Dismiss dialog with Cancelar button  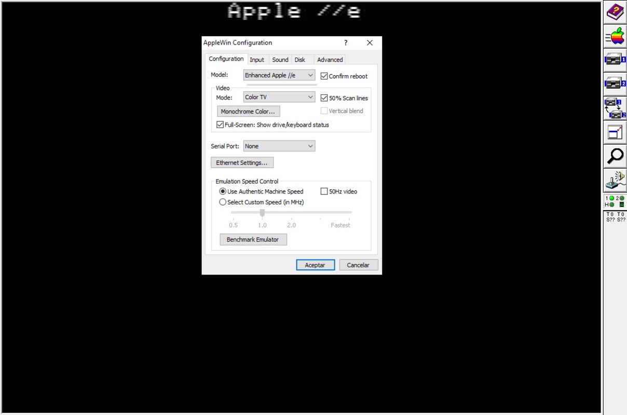click(x=358, y=265)
